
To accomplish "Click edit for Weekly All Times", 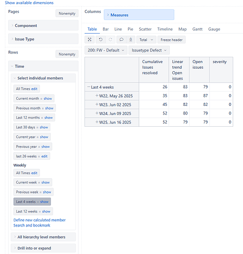I will [34, 173].
